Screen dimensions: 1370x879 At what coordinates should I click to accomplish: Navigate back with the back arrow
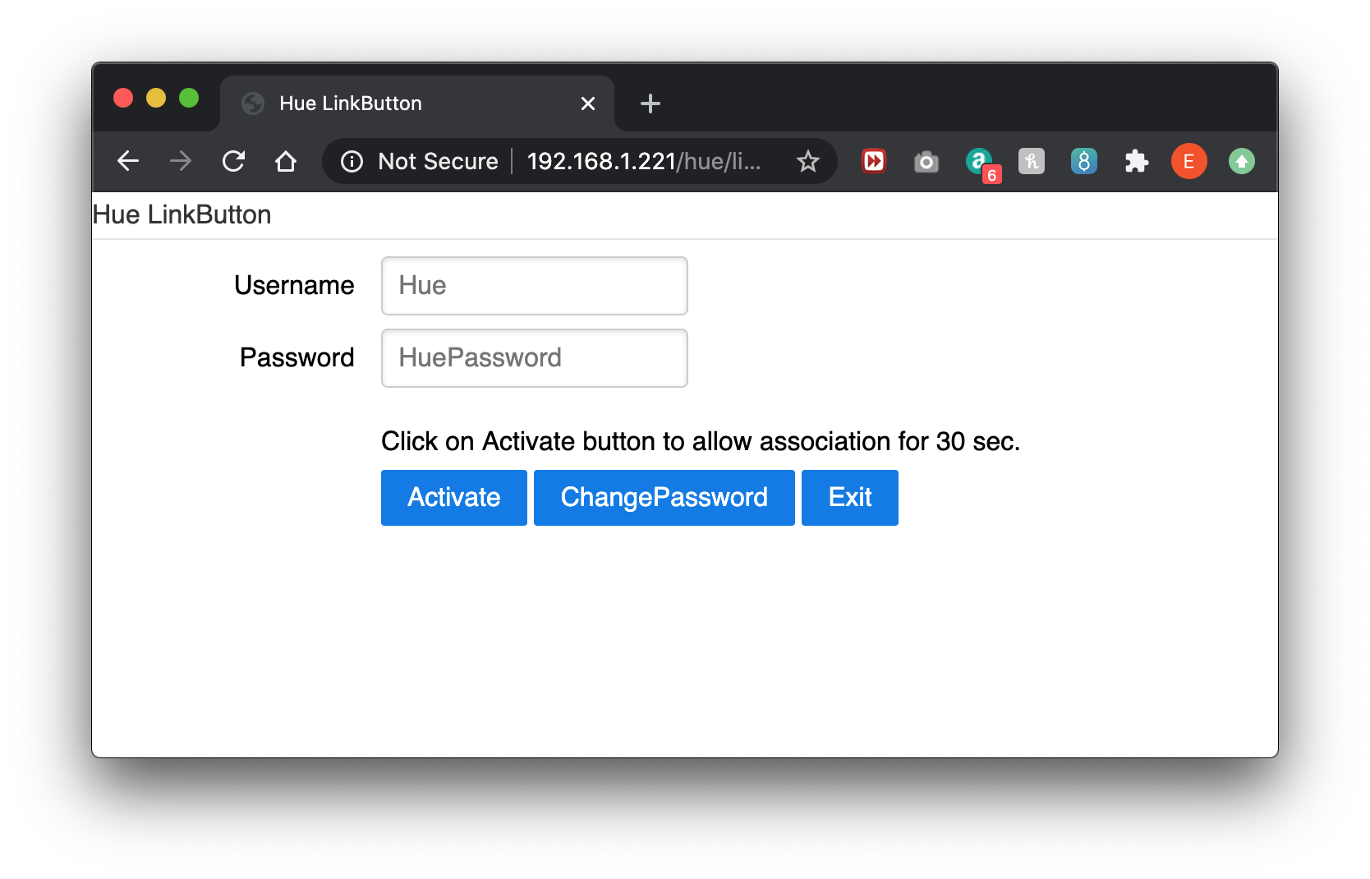(128, 161)
